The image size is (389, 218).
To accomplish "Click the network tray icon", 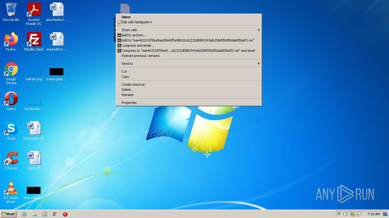I will [x=353, y=214].
